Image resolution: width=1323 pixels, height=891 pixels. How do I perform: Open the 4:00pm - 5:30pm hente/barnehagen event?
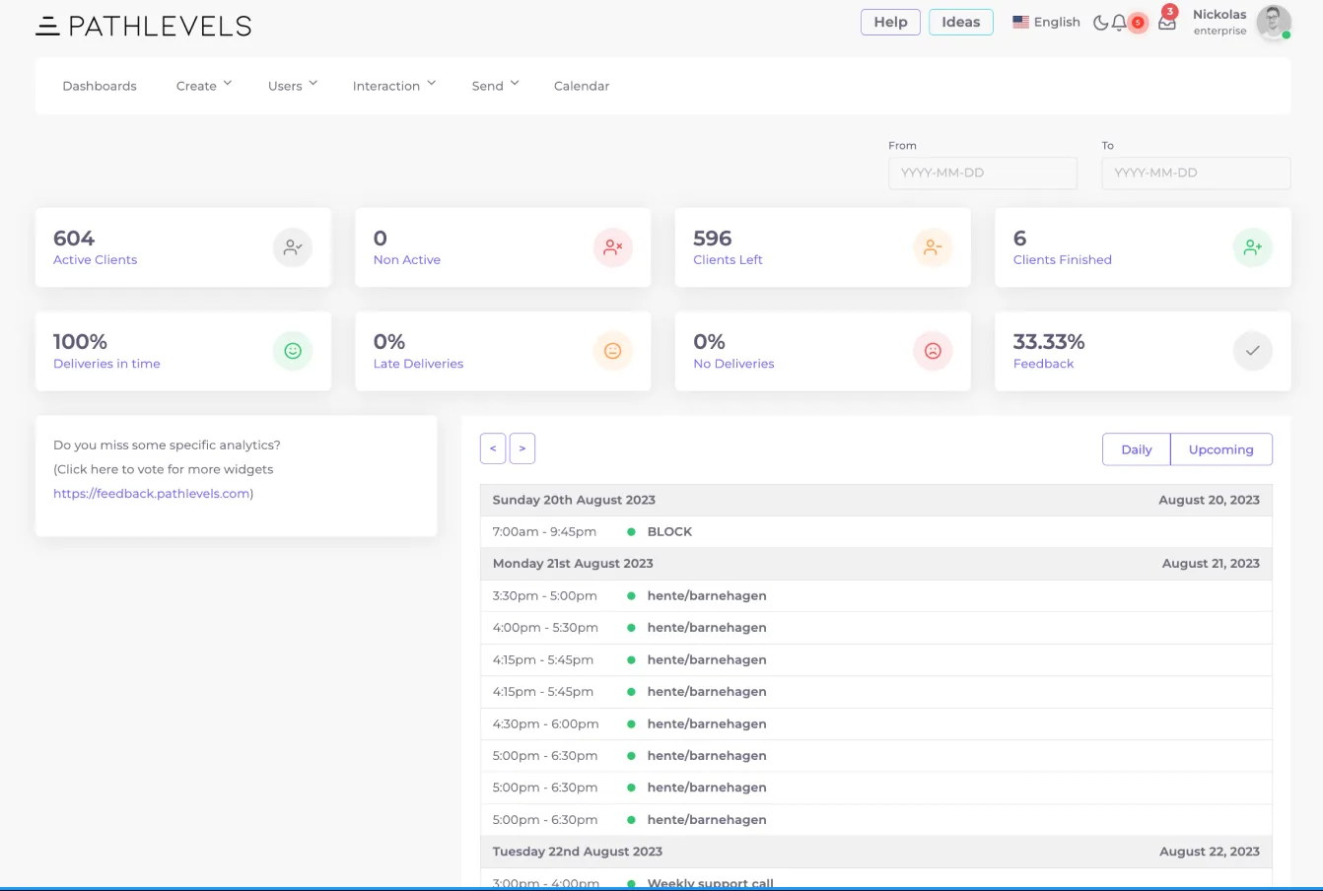point(876,628)
